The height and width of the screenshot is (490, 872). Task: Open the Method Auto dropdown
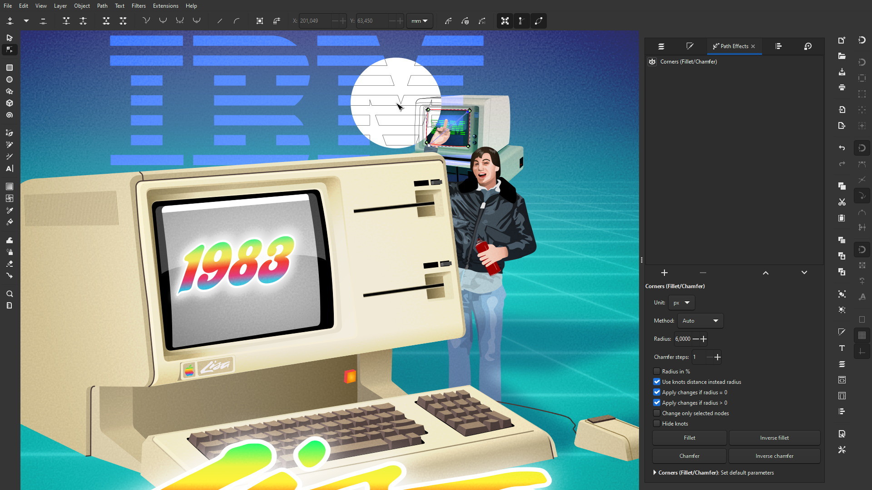[x=700, y=321]
